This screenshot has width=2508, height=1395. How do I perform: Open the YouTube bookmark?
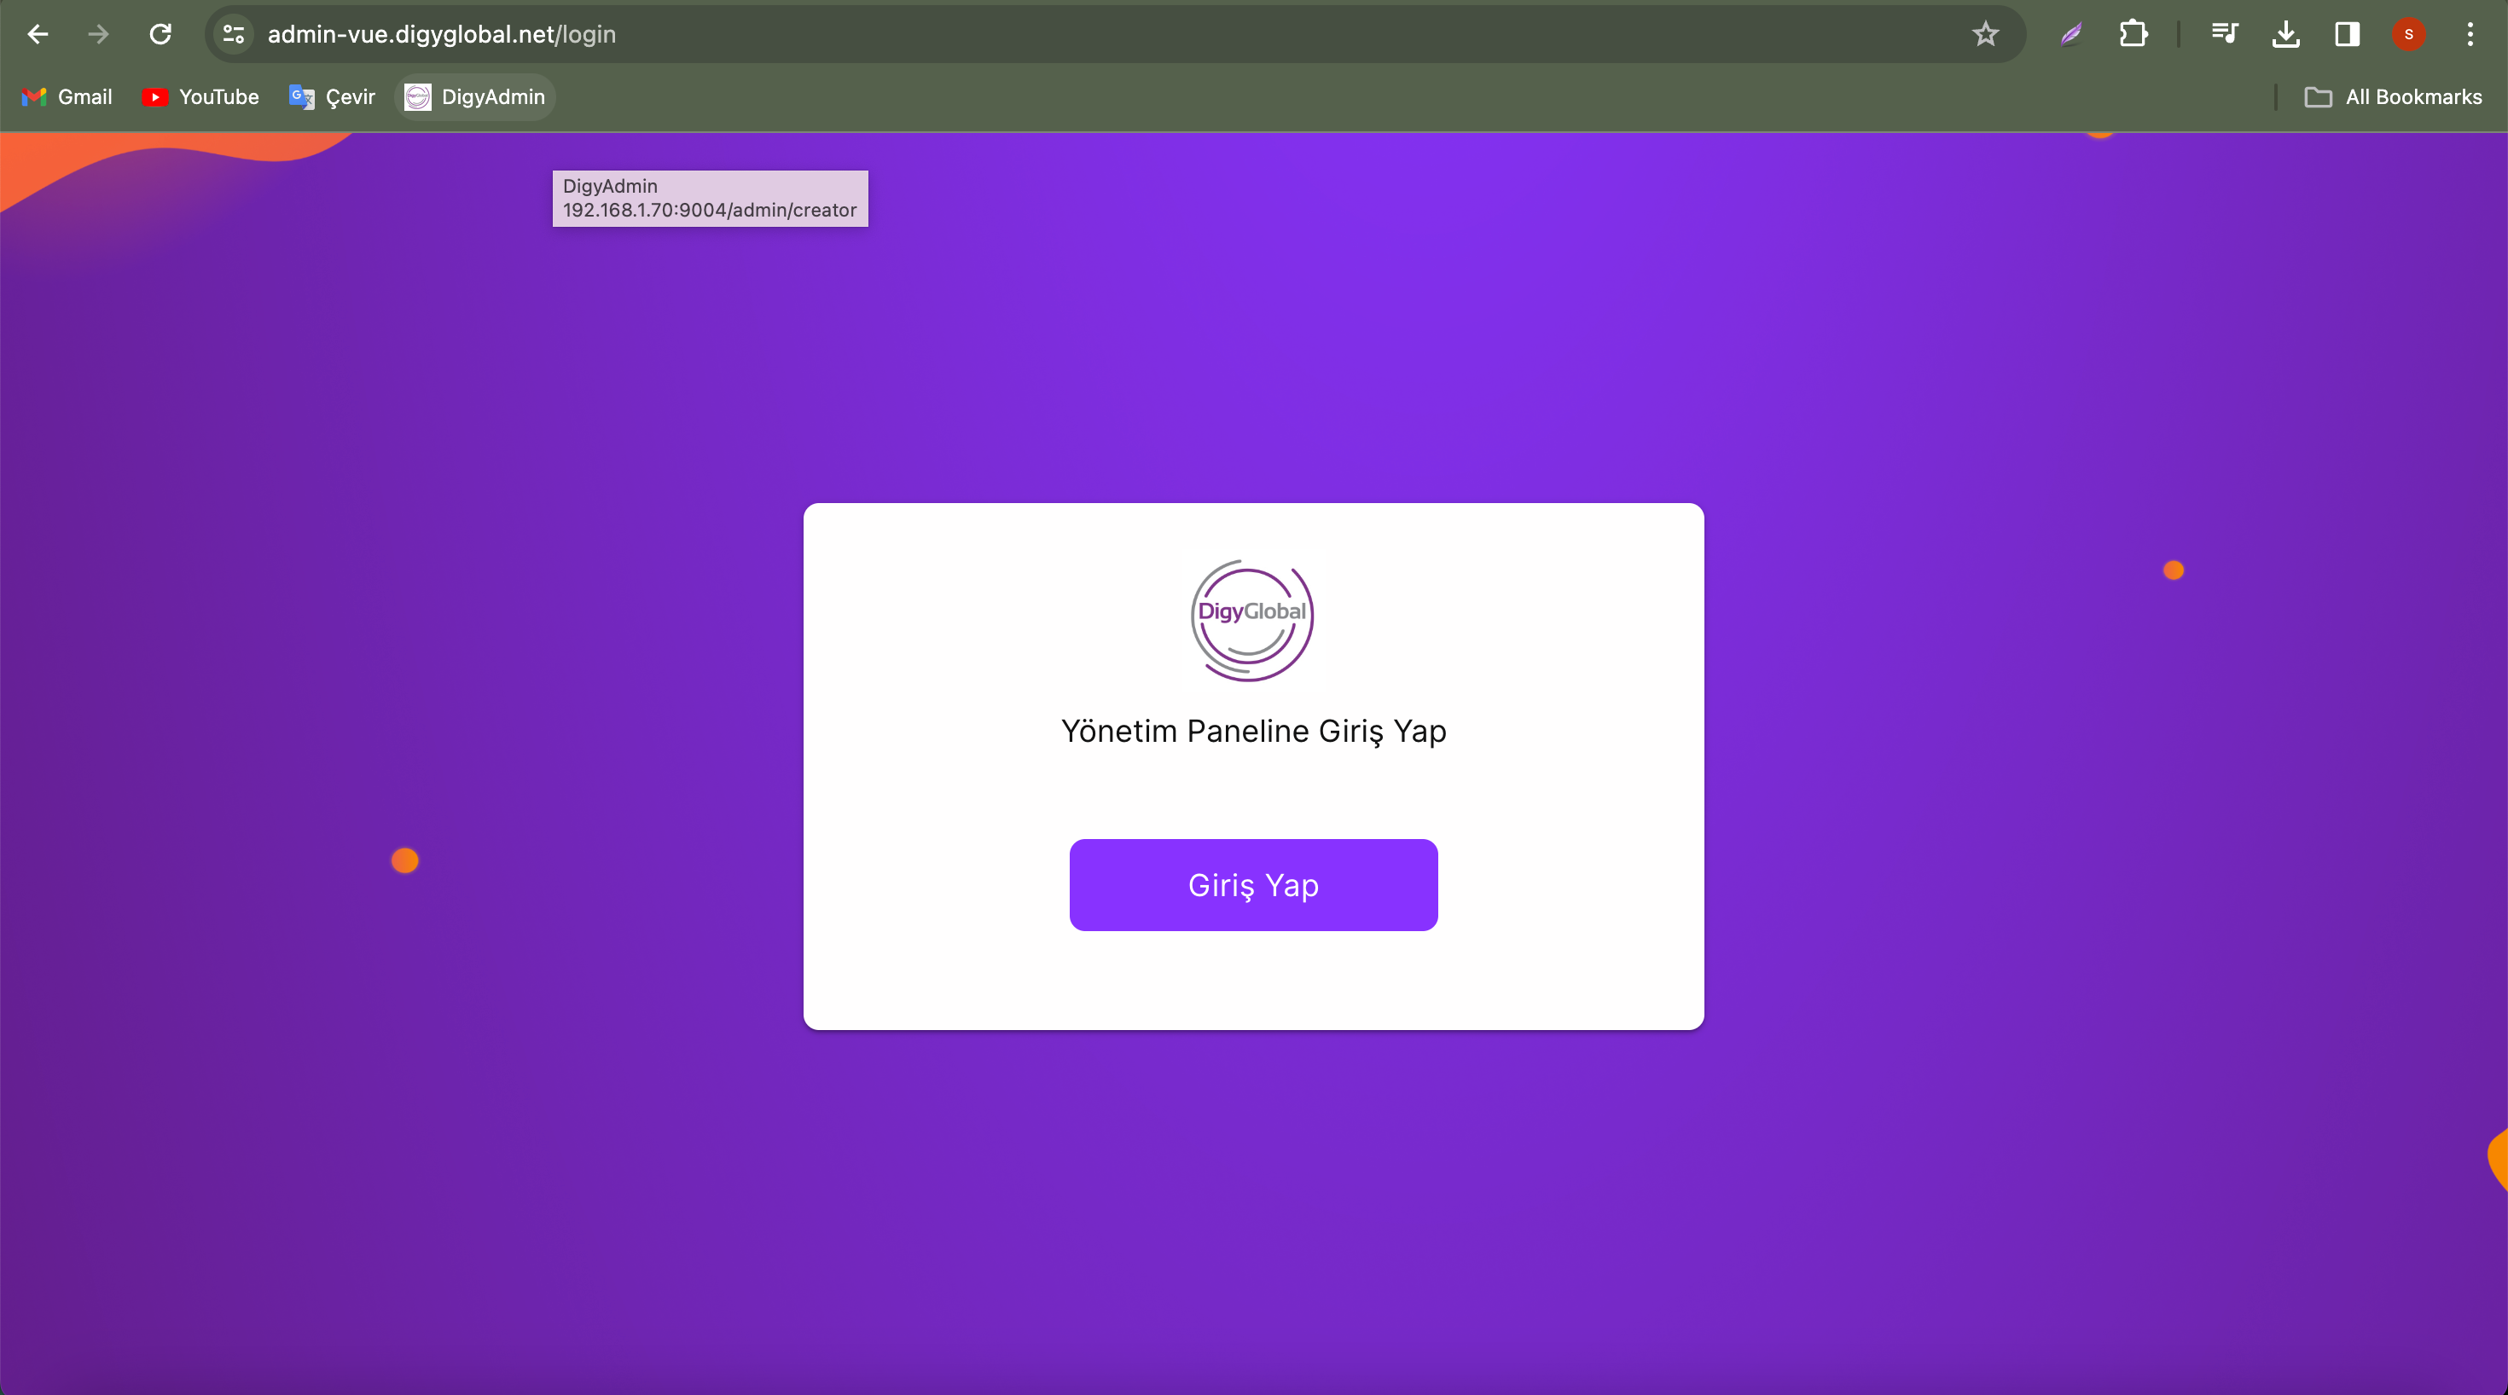pyautogui.click(x=200, y=97)
